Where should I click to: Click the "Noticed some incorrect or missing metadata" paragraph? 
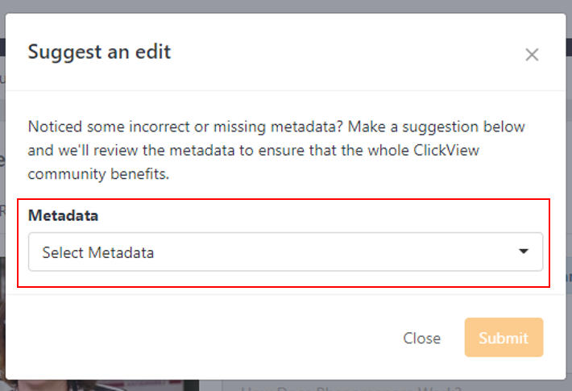click(x=276, y=151)
